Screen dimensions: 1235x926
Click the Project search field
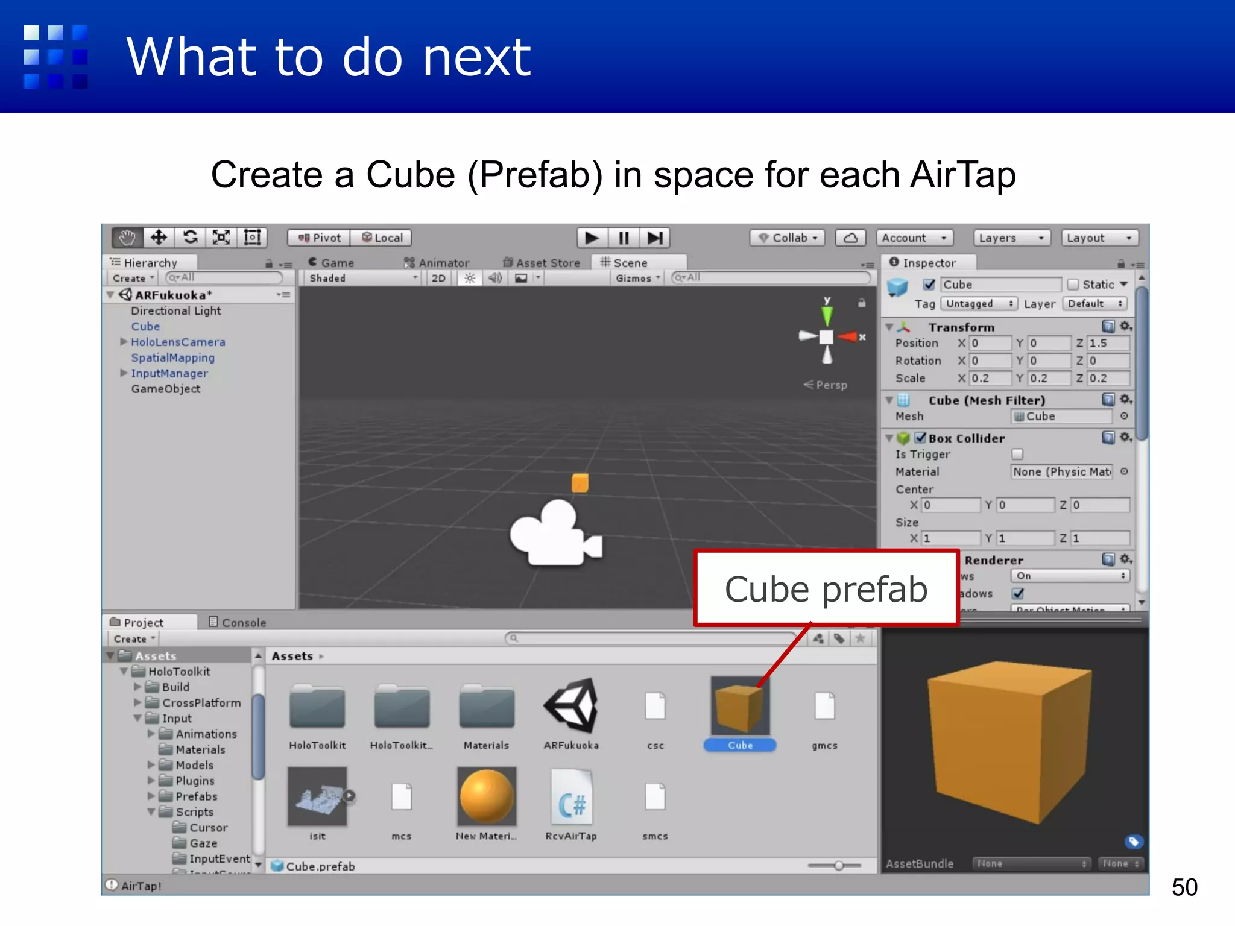650,638
